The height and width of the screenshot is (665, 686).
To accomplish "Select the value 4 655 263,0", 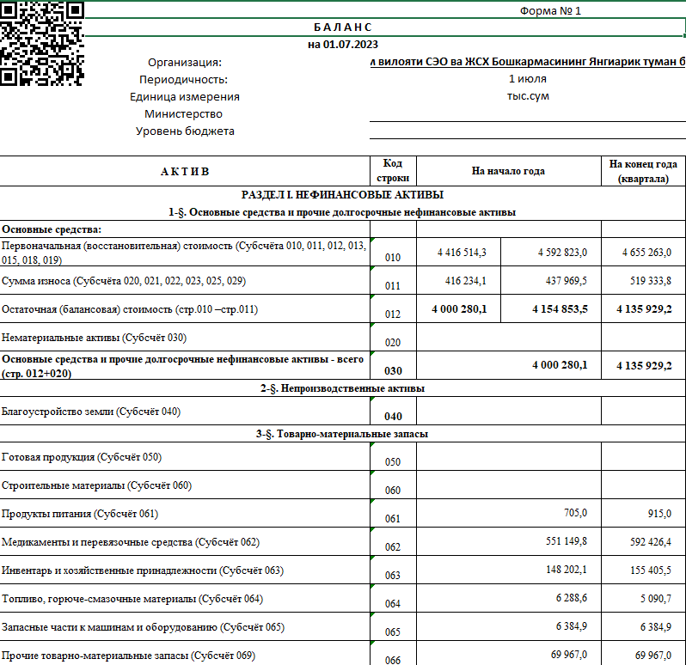I will [646, 253].
